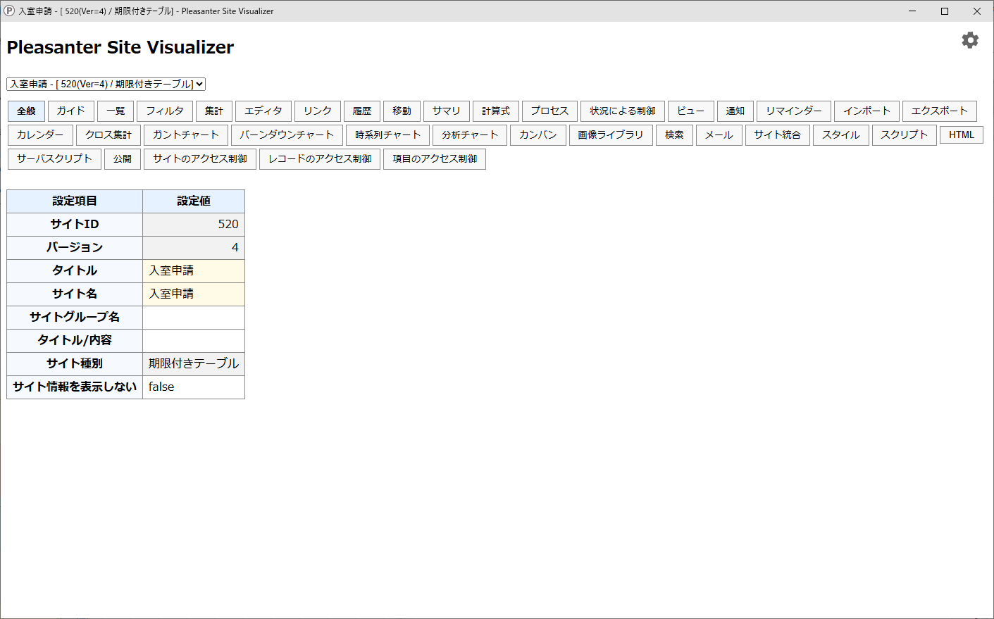The height and width of the screenshot is (619, 994).
Task: Open the 状況による制御 settings
Action: [x=621, y=111]
